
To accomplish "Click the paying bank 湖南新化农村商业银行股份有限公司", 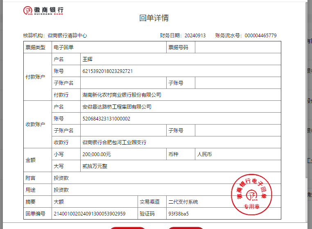I will pos(122,95).
